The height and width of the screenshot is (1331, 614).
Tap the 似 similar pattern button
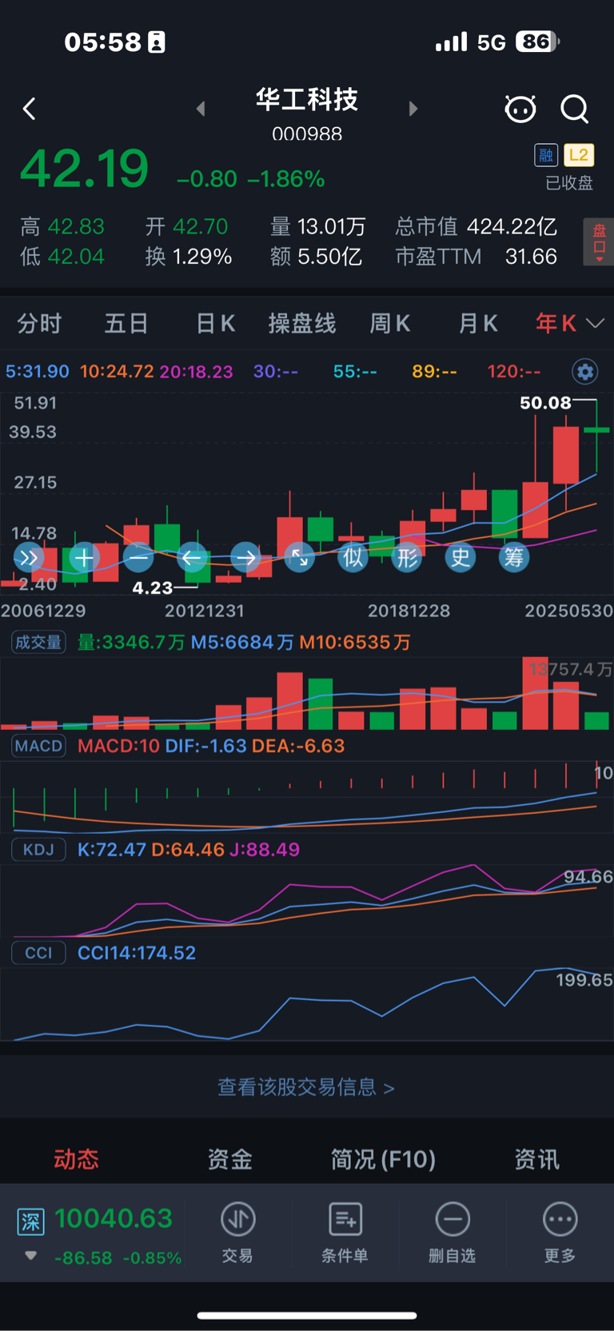pos(353,557)
